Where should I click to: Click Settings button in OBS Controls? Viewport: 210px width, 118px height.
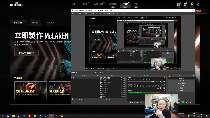[x=181, y=88]
